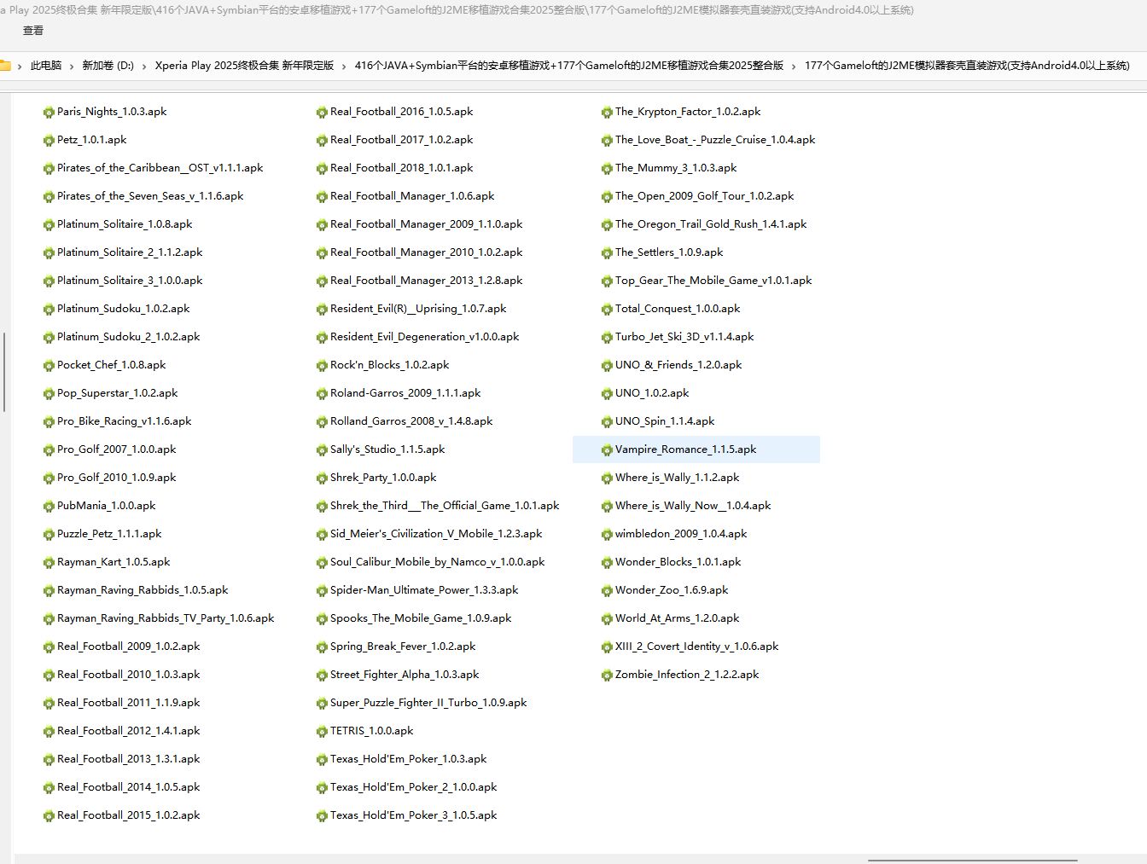Select Real_Football_2012_1.4.1.apk
1147x864 pixels.
121,731
